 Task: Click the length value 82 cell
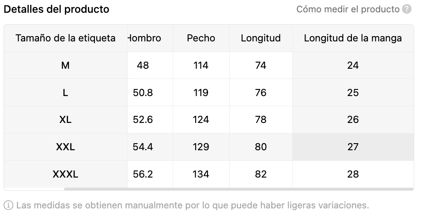point(261,174)
